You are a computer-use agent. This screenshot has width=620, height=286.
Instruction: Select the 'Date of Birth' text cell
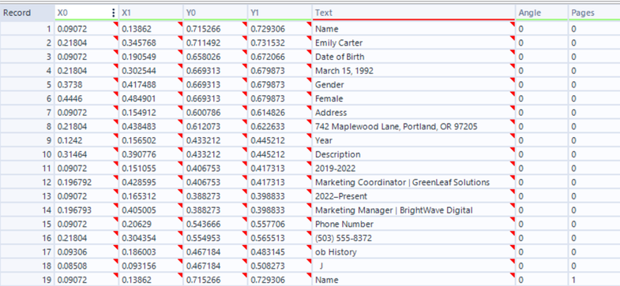click(x=414, y=57)
